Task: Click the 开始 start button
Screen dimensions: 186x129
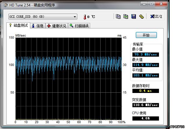Action: (x=146, y=35)
